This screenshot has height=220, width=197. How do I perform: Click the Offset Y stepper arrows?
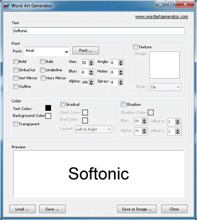click(x=177, y=132)
